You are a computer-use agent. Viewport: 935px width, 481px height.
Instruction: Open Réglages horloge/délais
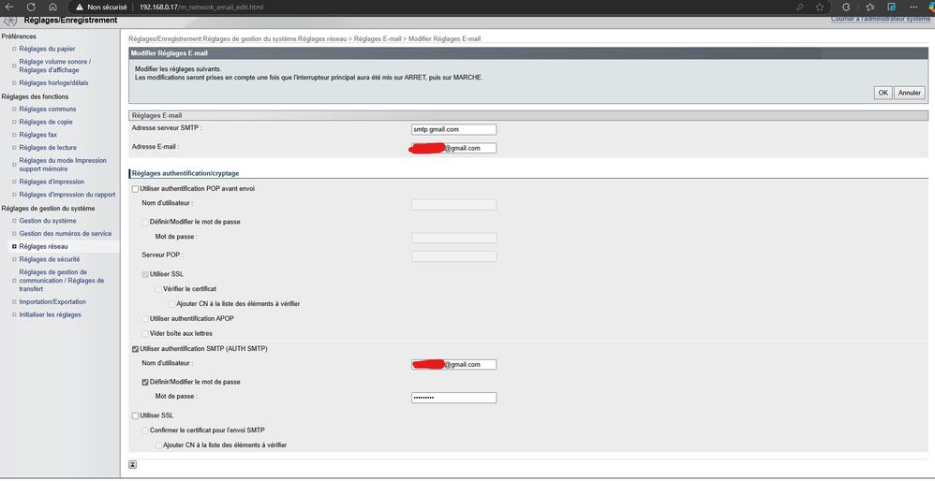pos(53,82)
